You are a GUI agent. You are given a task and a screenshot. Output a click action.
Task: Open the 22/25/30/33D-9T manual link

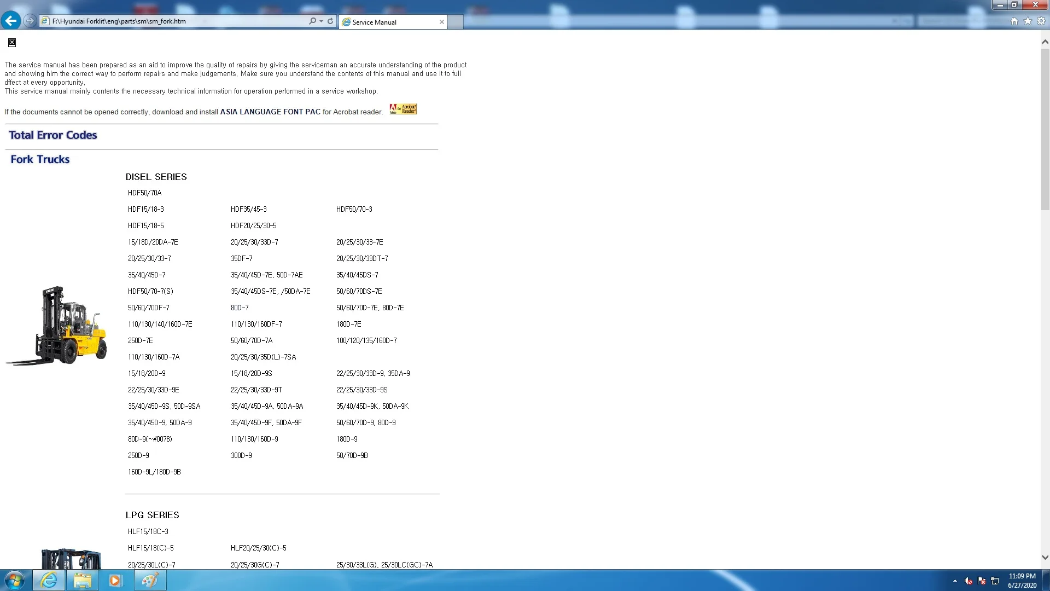click(256, 390)
